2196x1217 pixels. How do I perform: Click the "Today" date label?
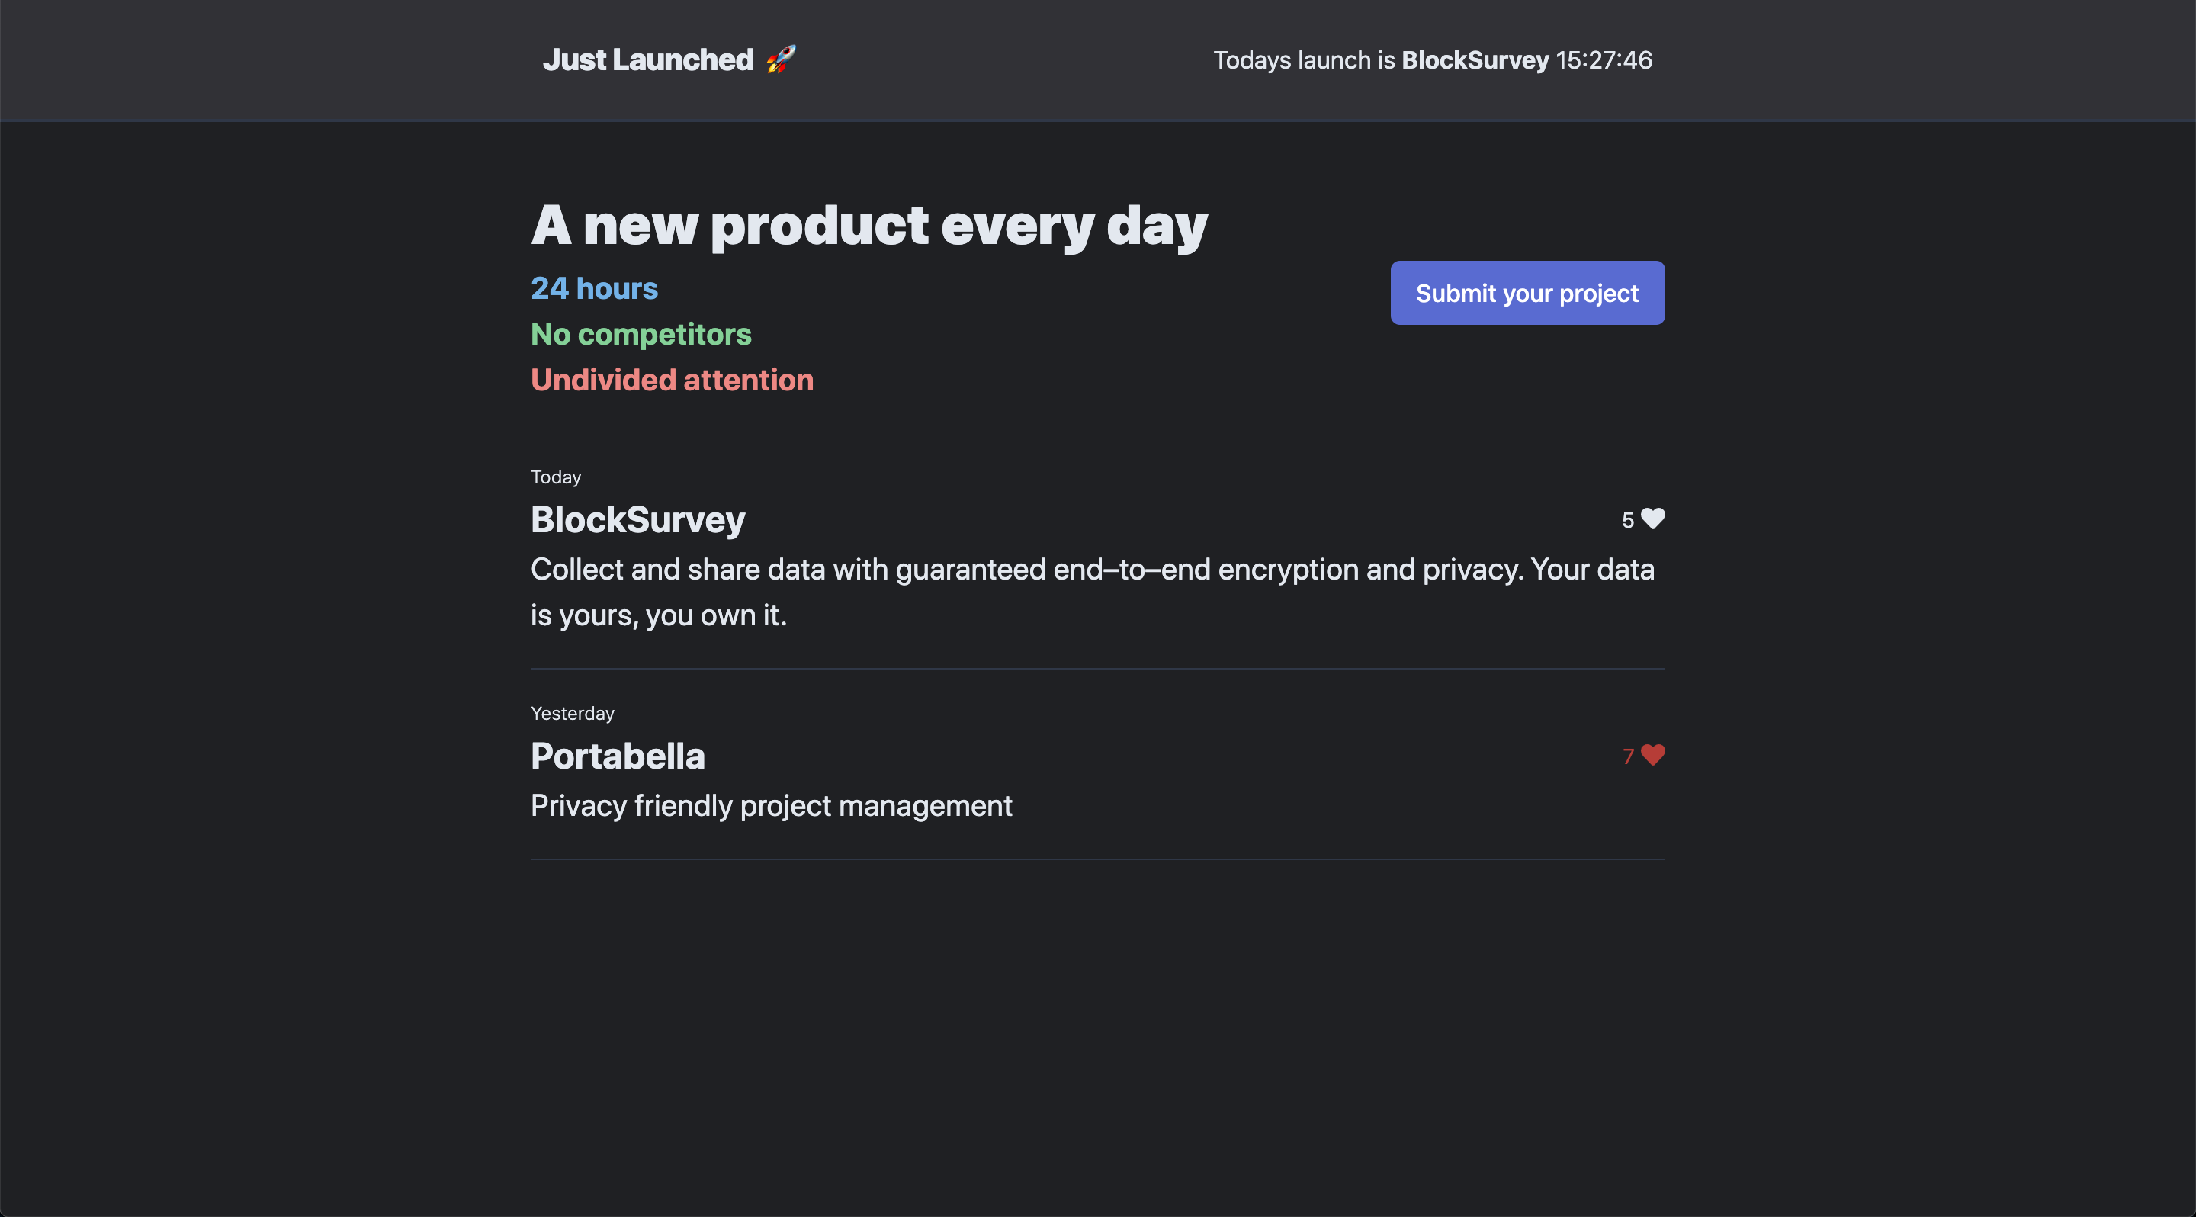(x=556, y=477)
